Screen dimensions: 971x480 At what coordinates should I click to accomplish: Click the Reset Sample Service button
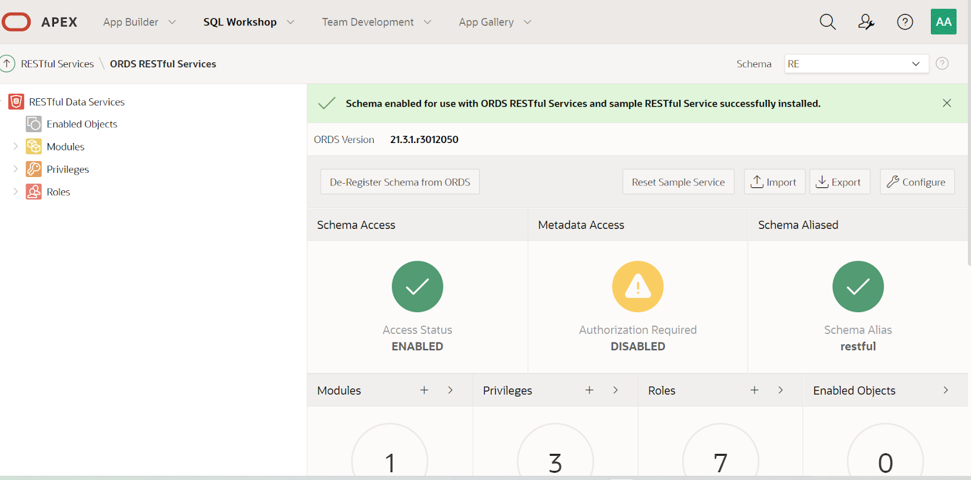coord(678,182)
